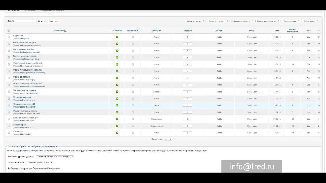Feature the Бесконтактная мойка article

[x=133, y=51]
